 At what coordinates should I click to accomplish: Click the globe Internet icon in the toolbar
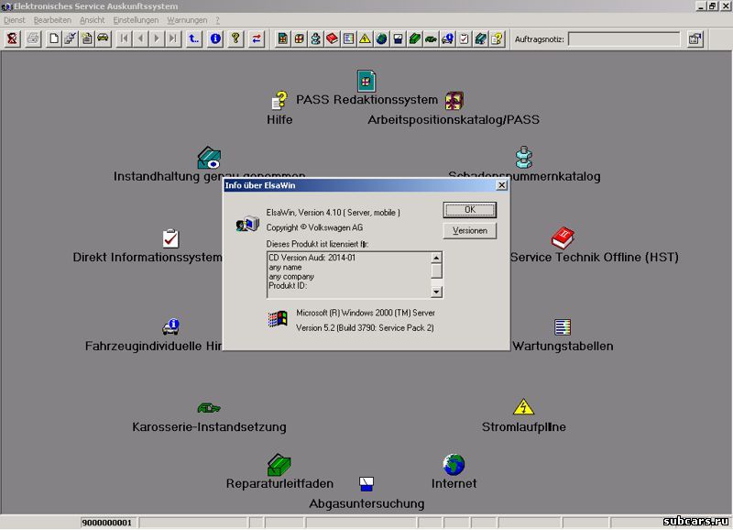(x=381, y=39)
